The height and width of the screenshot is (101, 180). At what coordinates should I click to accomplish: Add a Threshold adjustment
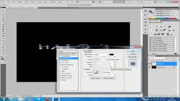[x=163, y=34]
